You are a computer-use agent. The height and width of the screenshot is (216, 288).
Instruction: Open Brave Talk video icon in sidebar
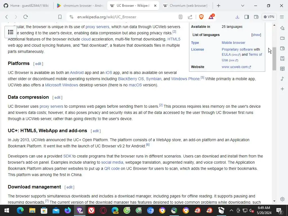[282, 38]
